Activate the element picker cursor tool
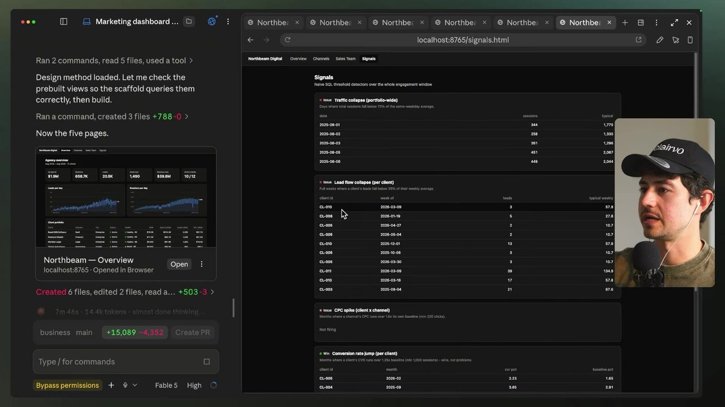Screen dimensions: 725x407 coord(676,40)
